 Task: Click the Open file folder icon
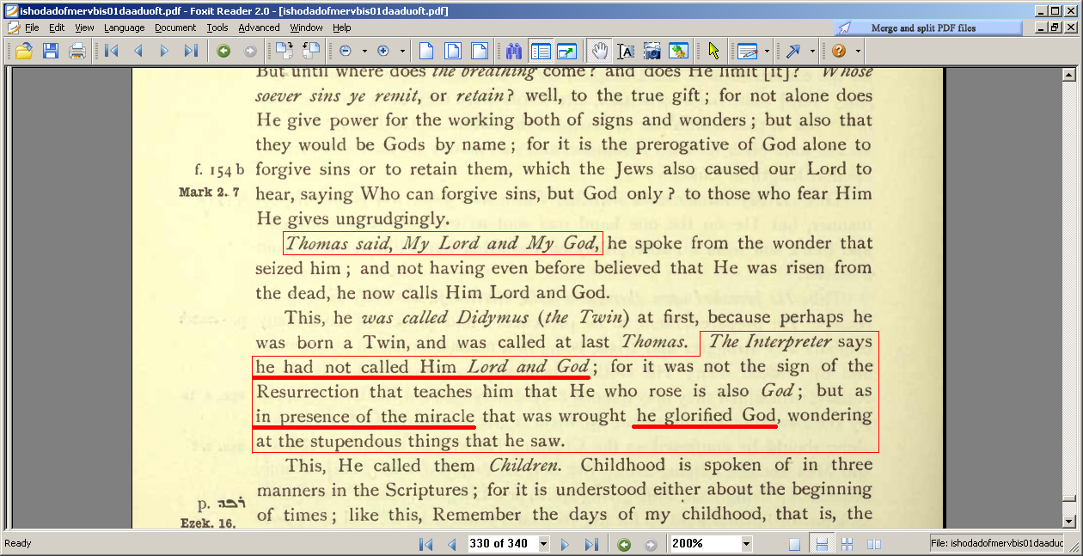click(x=24, y=51)
